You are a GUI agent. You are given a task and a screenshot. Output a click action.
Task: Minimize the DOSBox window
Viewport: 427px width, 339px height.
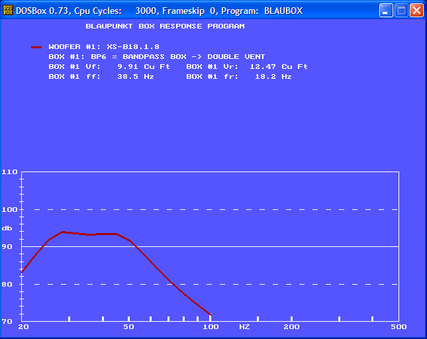pos(386,11)
